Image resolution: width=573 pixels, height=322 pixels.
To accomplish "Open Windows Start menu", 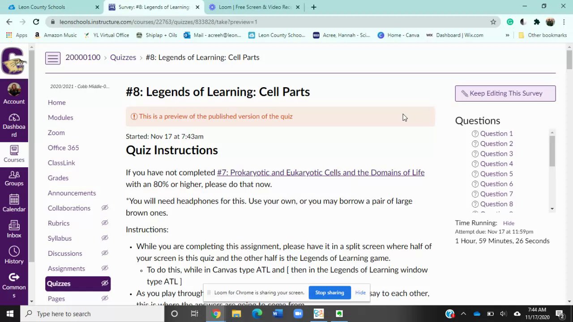I will 10,314.
